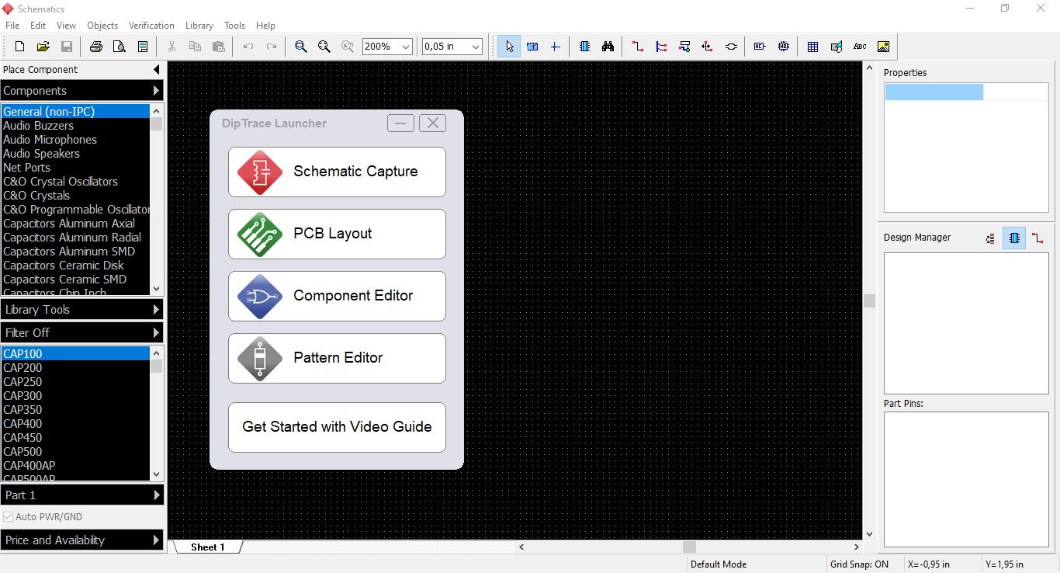The image size is (1060, 573).
Task: Click Schematic Capture in DipTrace Launcher
Action: [x=337, y=172]
